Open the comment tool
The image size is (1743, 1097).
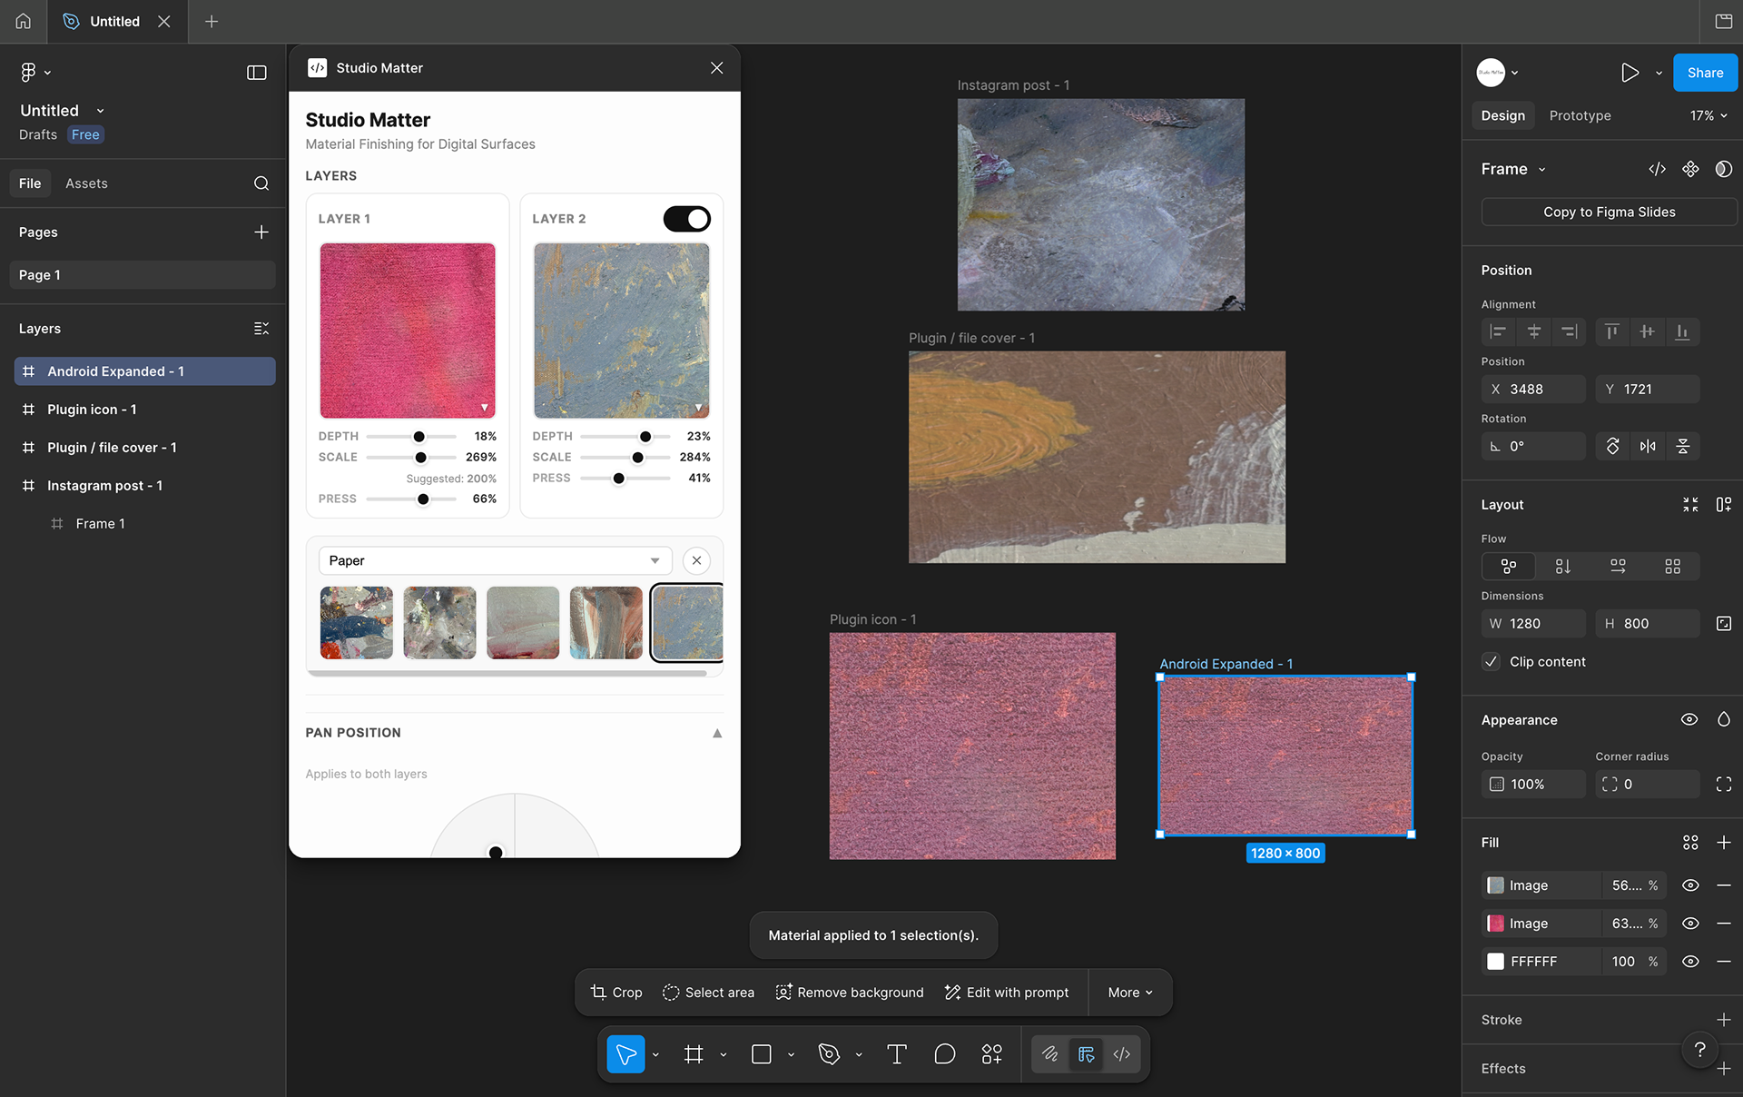tap(944, 1053)
